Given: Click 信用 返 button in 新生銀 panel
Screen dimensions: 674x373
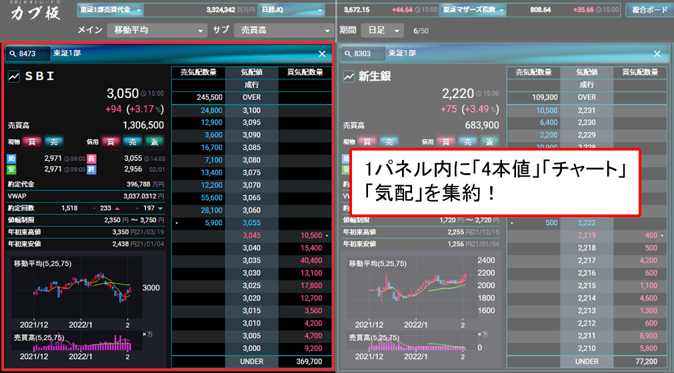Looking at the screenshot, I should click(489, 142).
